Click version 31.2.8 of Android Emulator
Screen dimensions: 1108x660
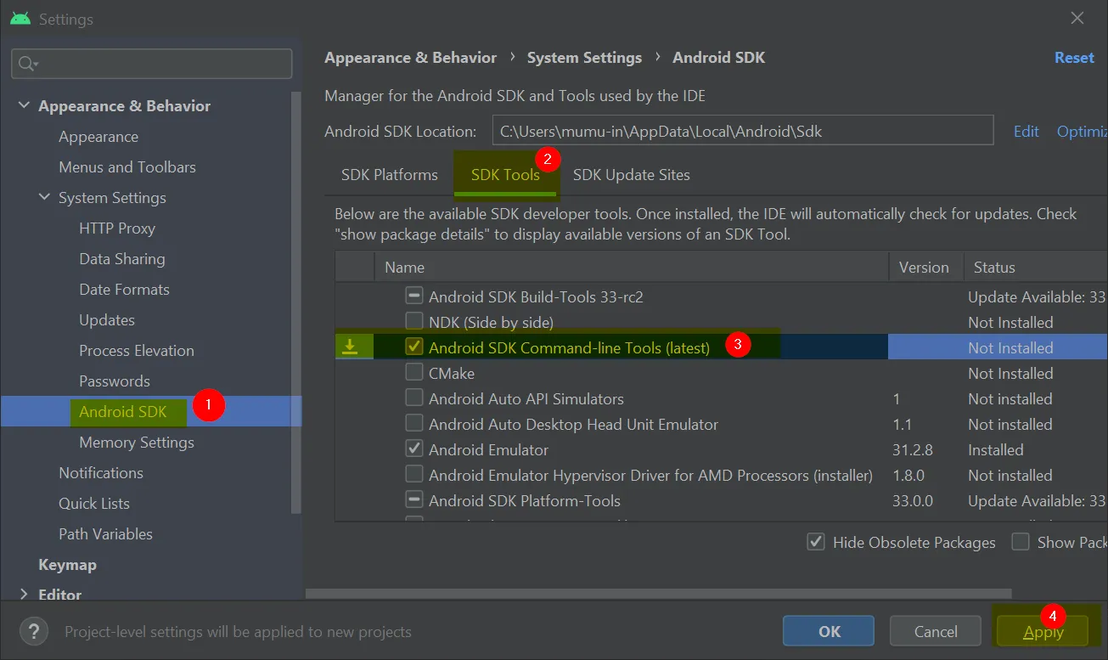[913, 449]
